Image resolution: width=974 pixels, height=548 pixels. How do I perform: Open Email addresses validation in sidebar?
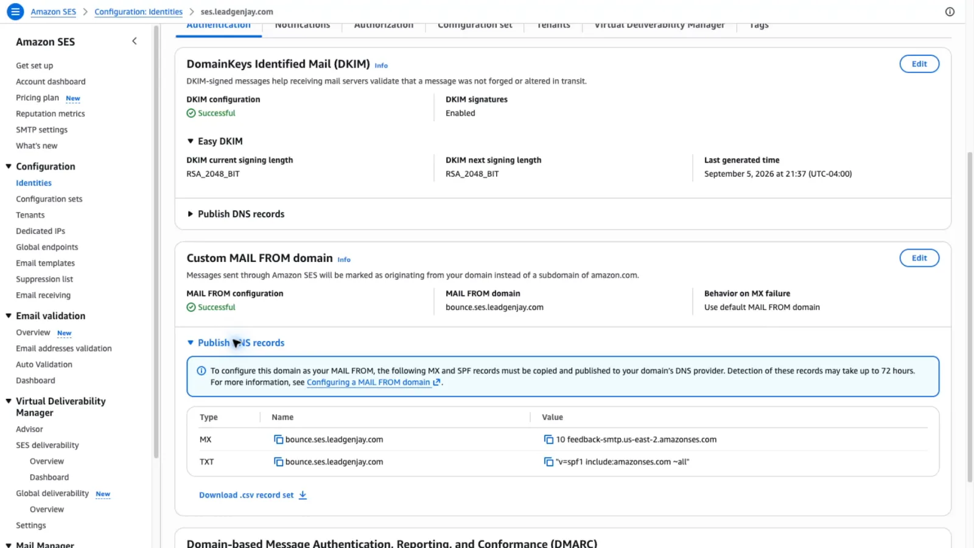click(x=63, y=349)
